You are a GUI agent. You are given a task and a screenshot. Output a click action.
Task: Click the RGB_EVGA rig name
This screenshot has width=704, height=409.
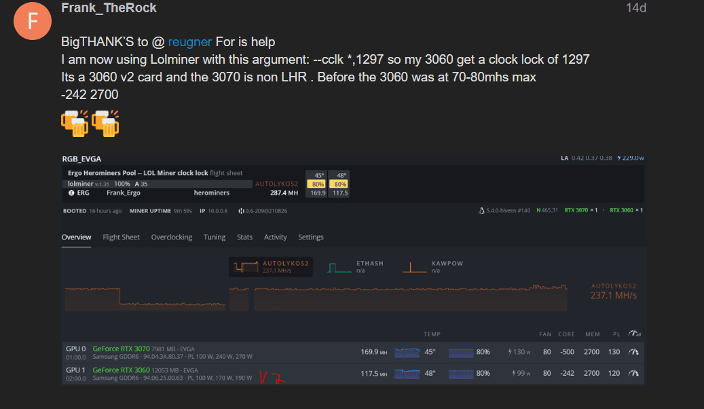(x=81, y=159)
